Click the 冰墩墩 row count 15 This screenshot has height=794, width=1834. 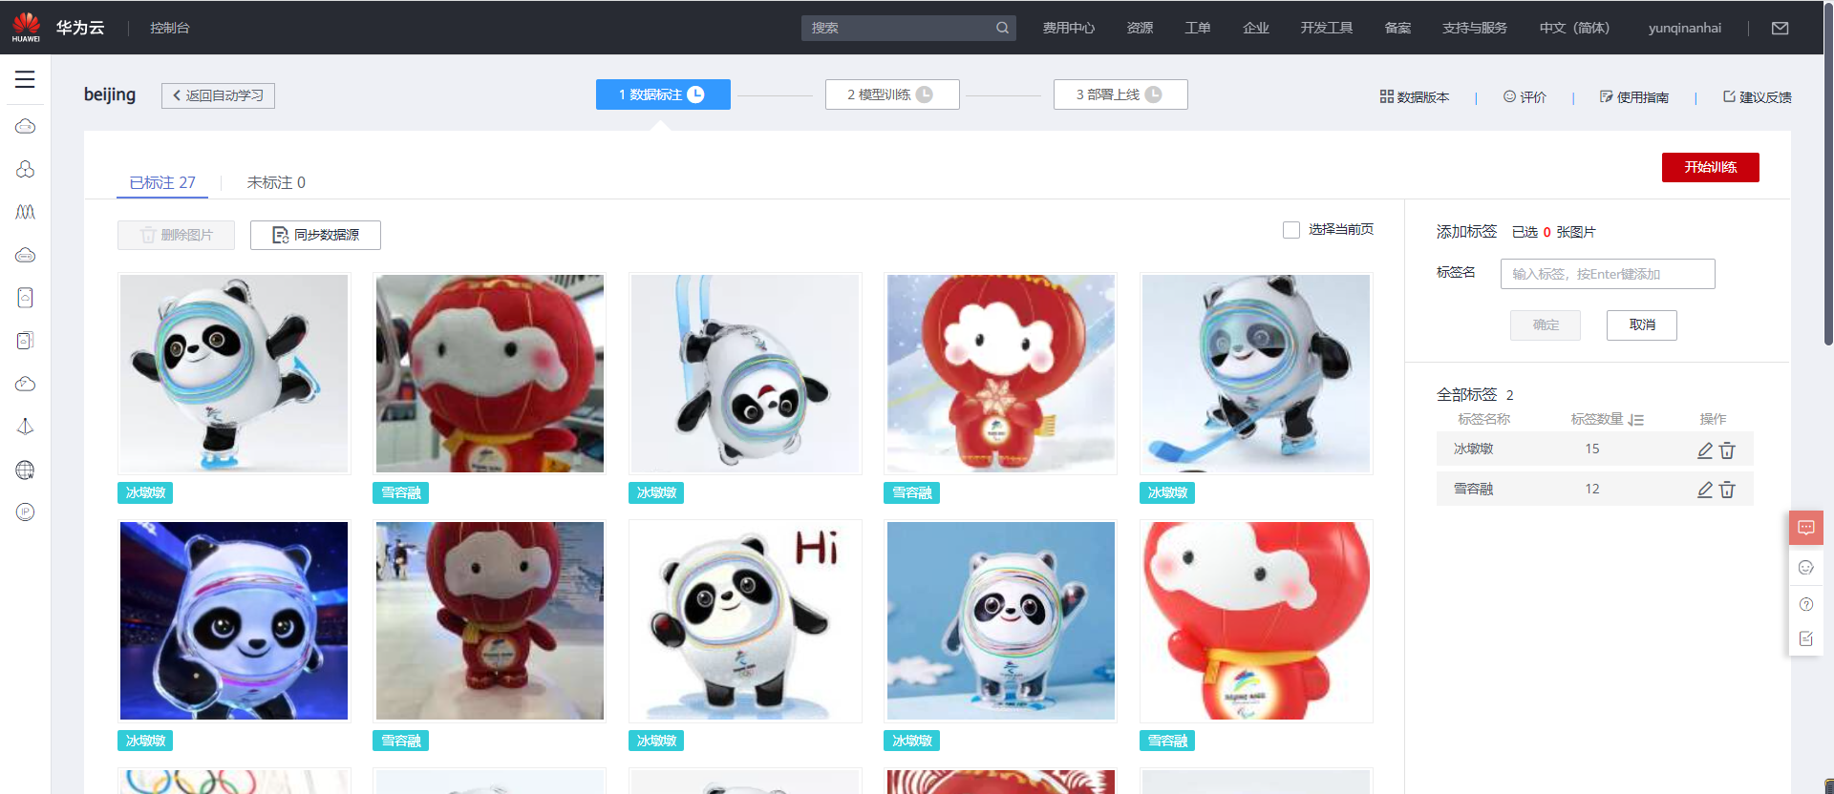tap(1592, 449)
